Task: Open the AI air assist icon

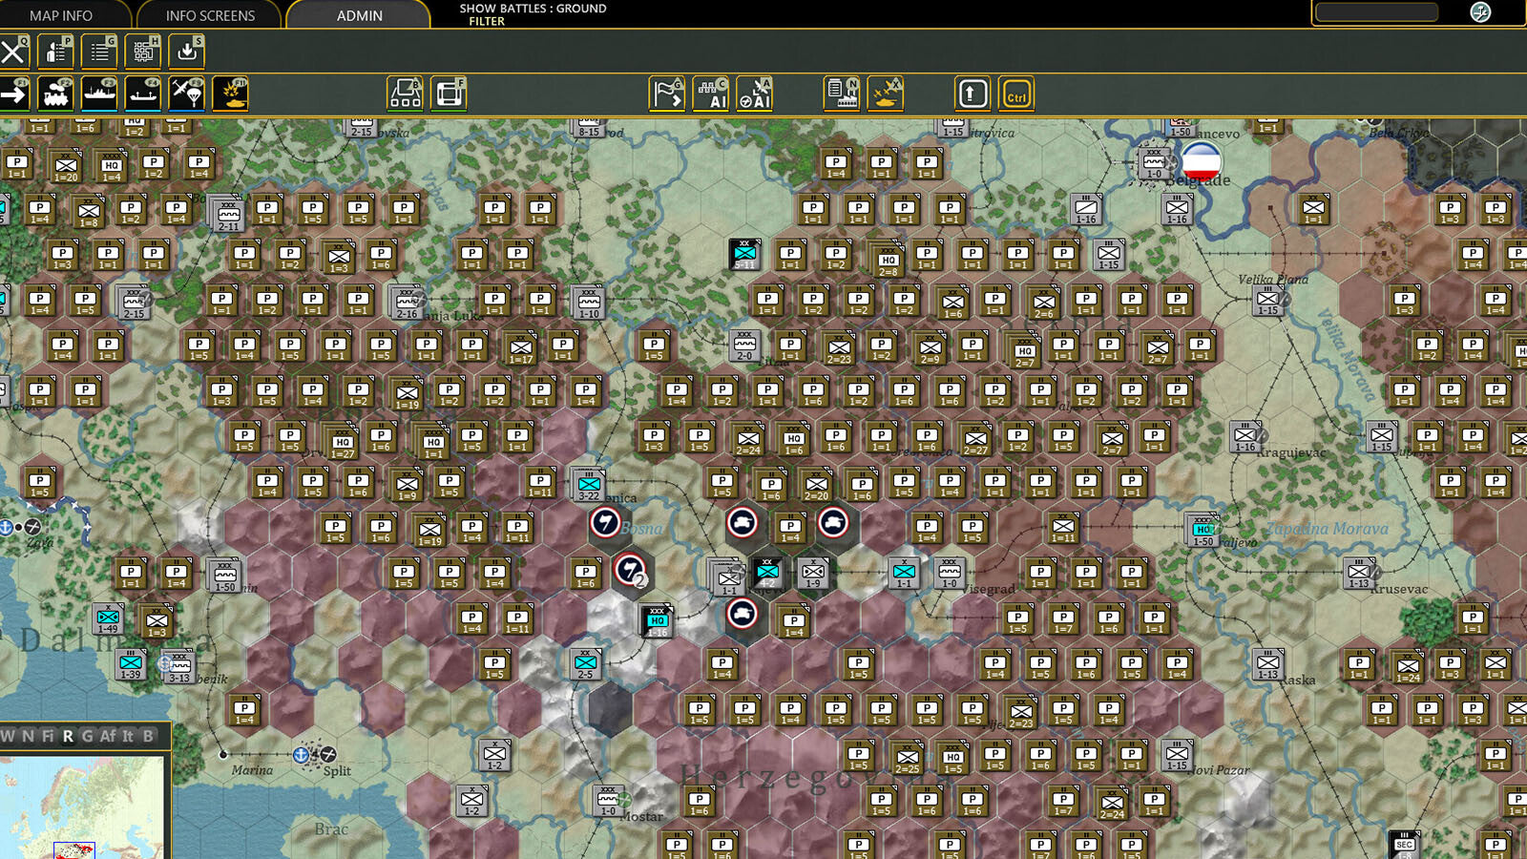Action: (755, 94)
